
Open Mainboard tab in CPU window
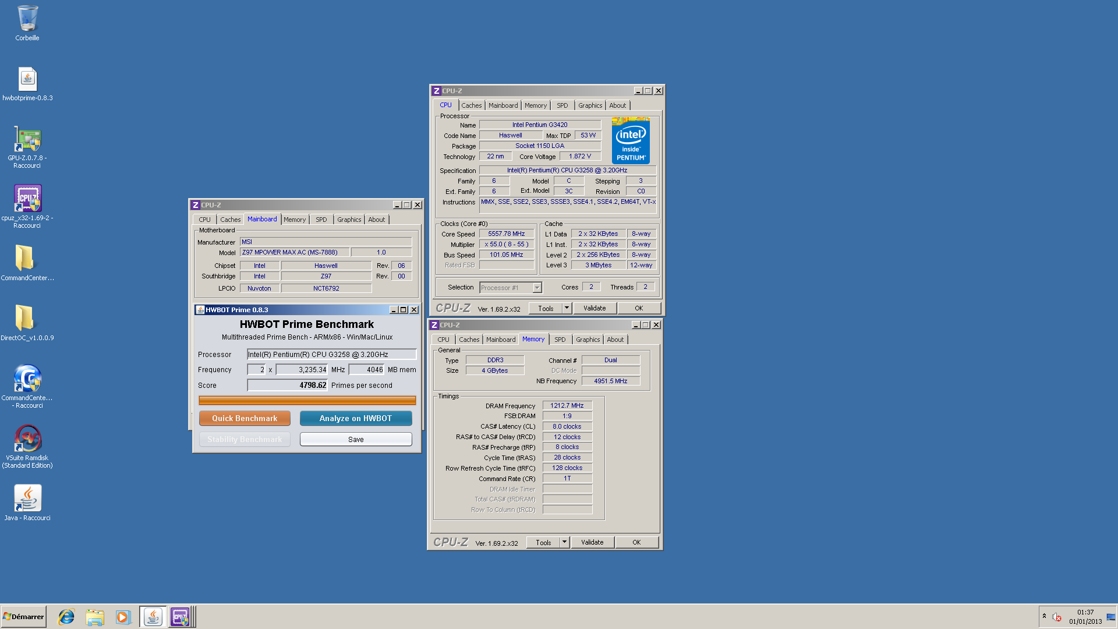[503, 105]
